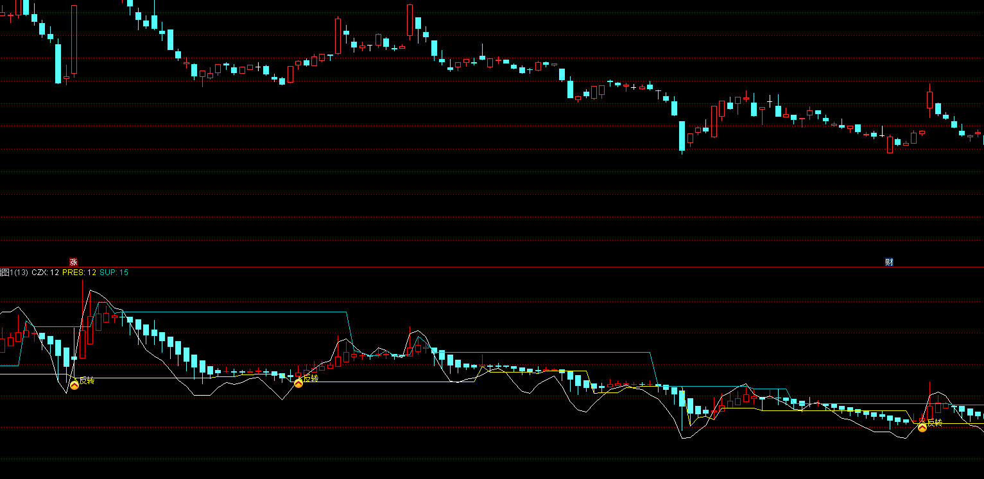Click the CZX: 12 indicator value
984x479 pixels.
pyautogui.click(x=45, y=273)
